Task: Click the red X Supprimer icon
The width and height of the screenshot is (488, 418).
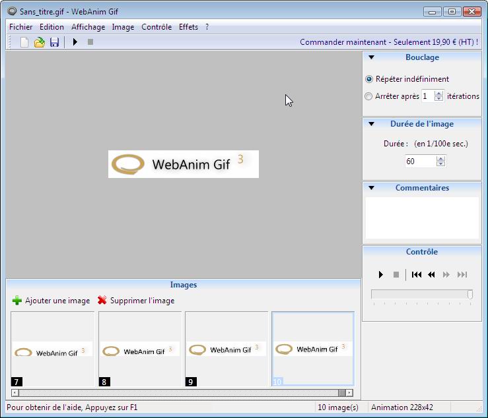Action: [102, 300]
